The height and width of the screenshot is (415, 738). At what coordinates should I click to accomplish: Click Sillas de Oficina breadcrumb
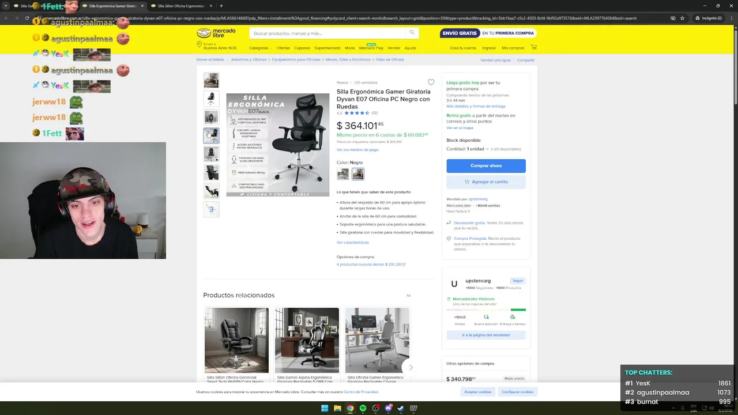[x=390, y=59]
